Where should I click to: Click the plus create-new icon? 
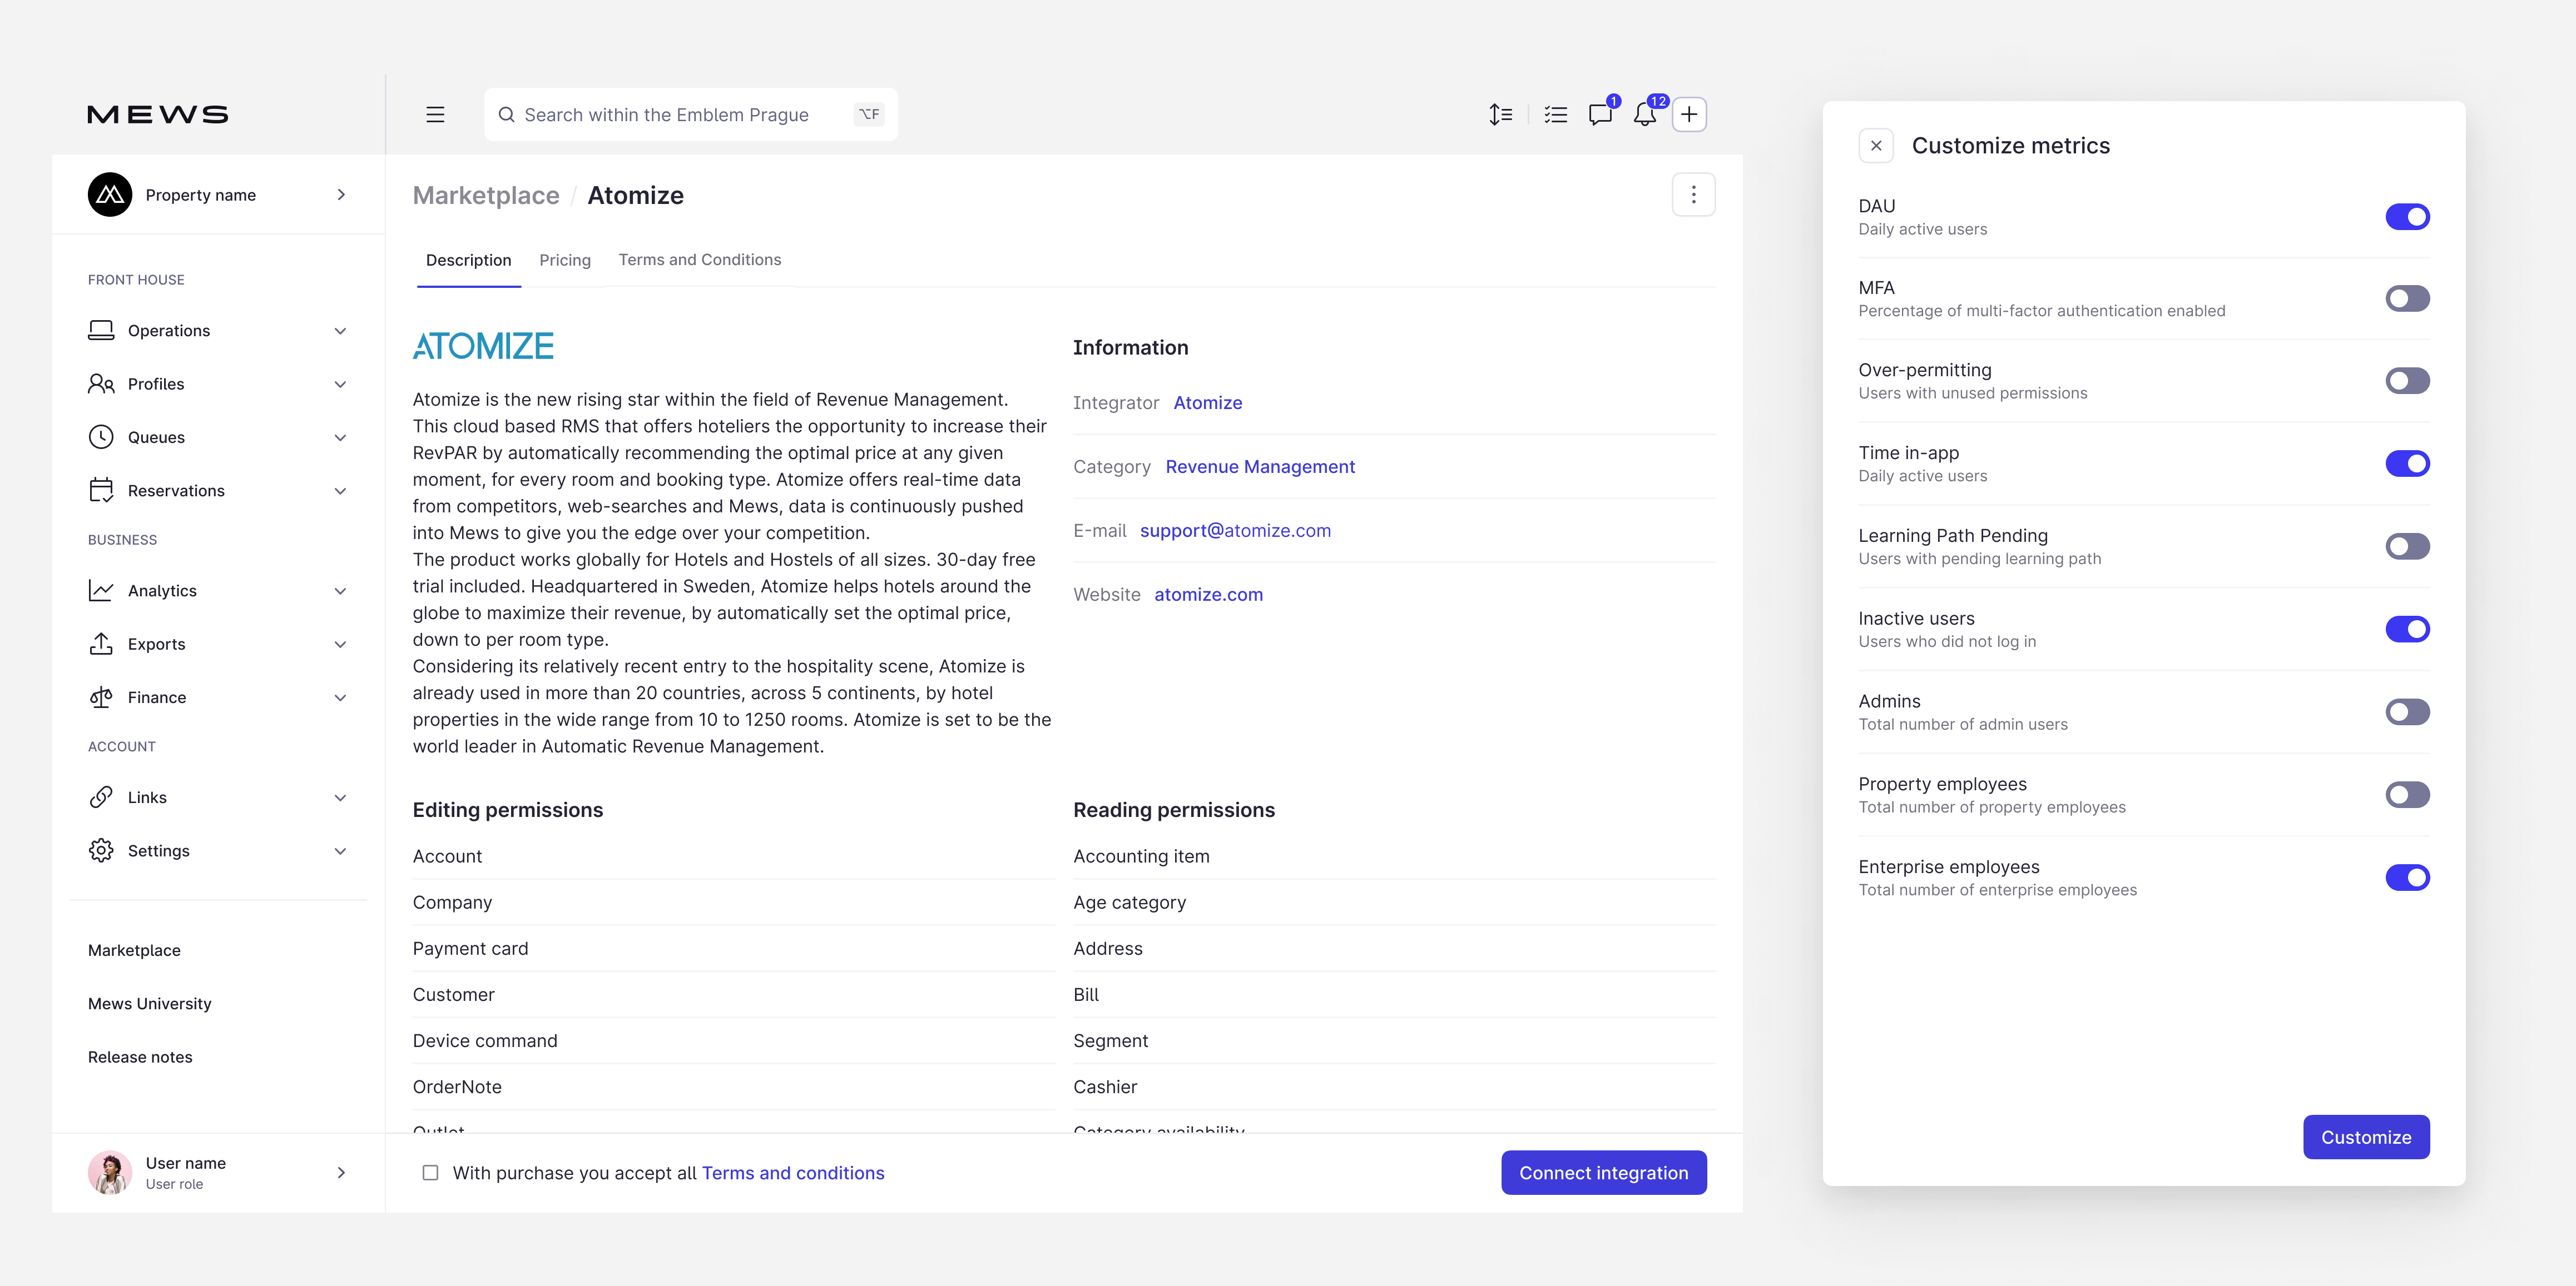(x=1689, y=115)
